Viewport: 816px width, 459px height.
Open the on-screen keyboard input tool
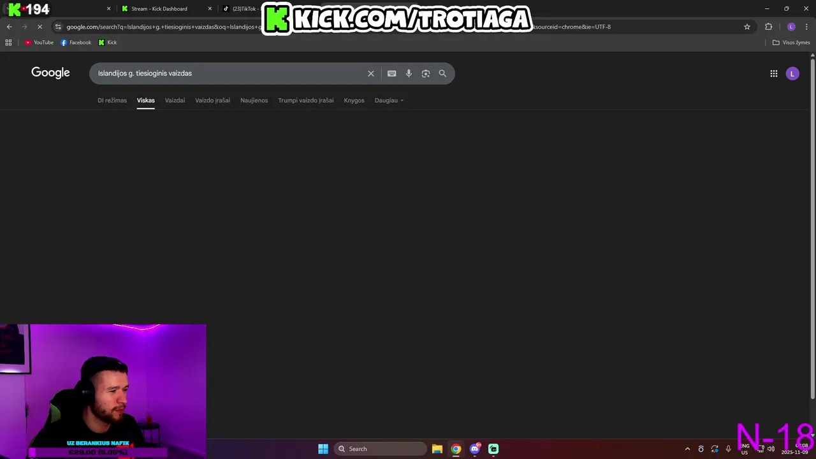[x=391, y=73]
